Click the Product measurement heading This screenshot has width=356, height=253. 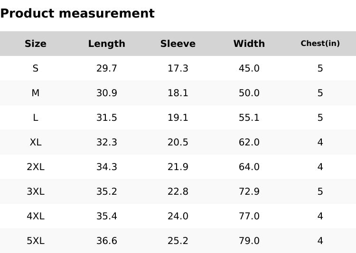pos(77,13)
